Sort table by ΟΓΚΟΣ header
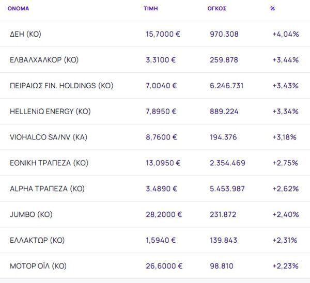The height and width of the screenshot is (283, 310). [216, 9]
